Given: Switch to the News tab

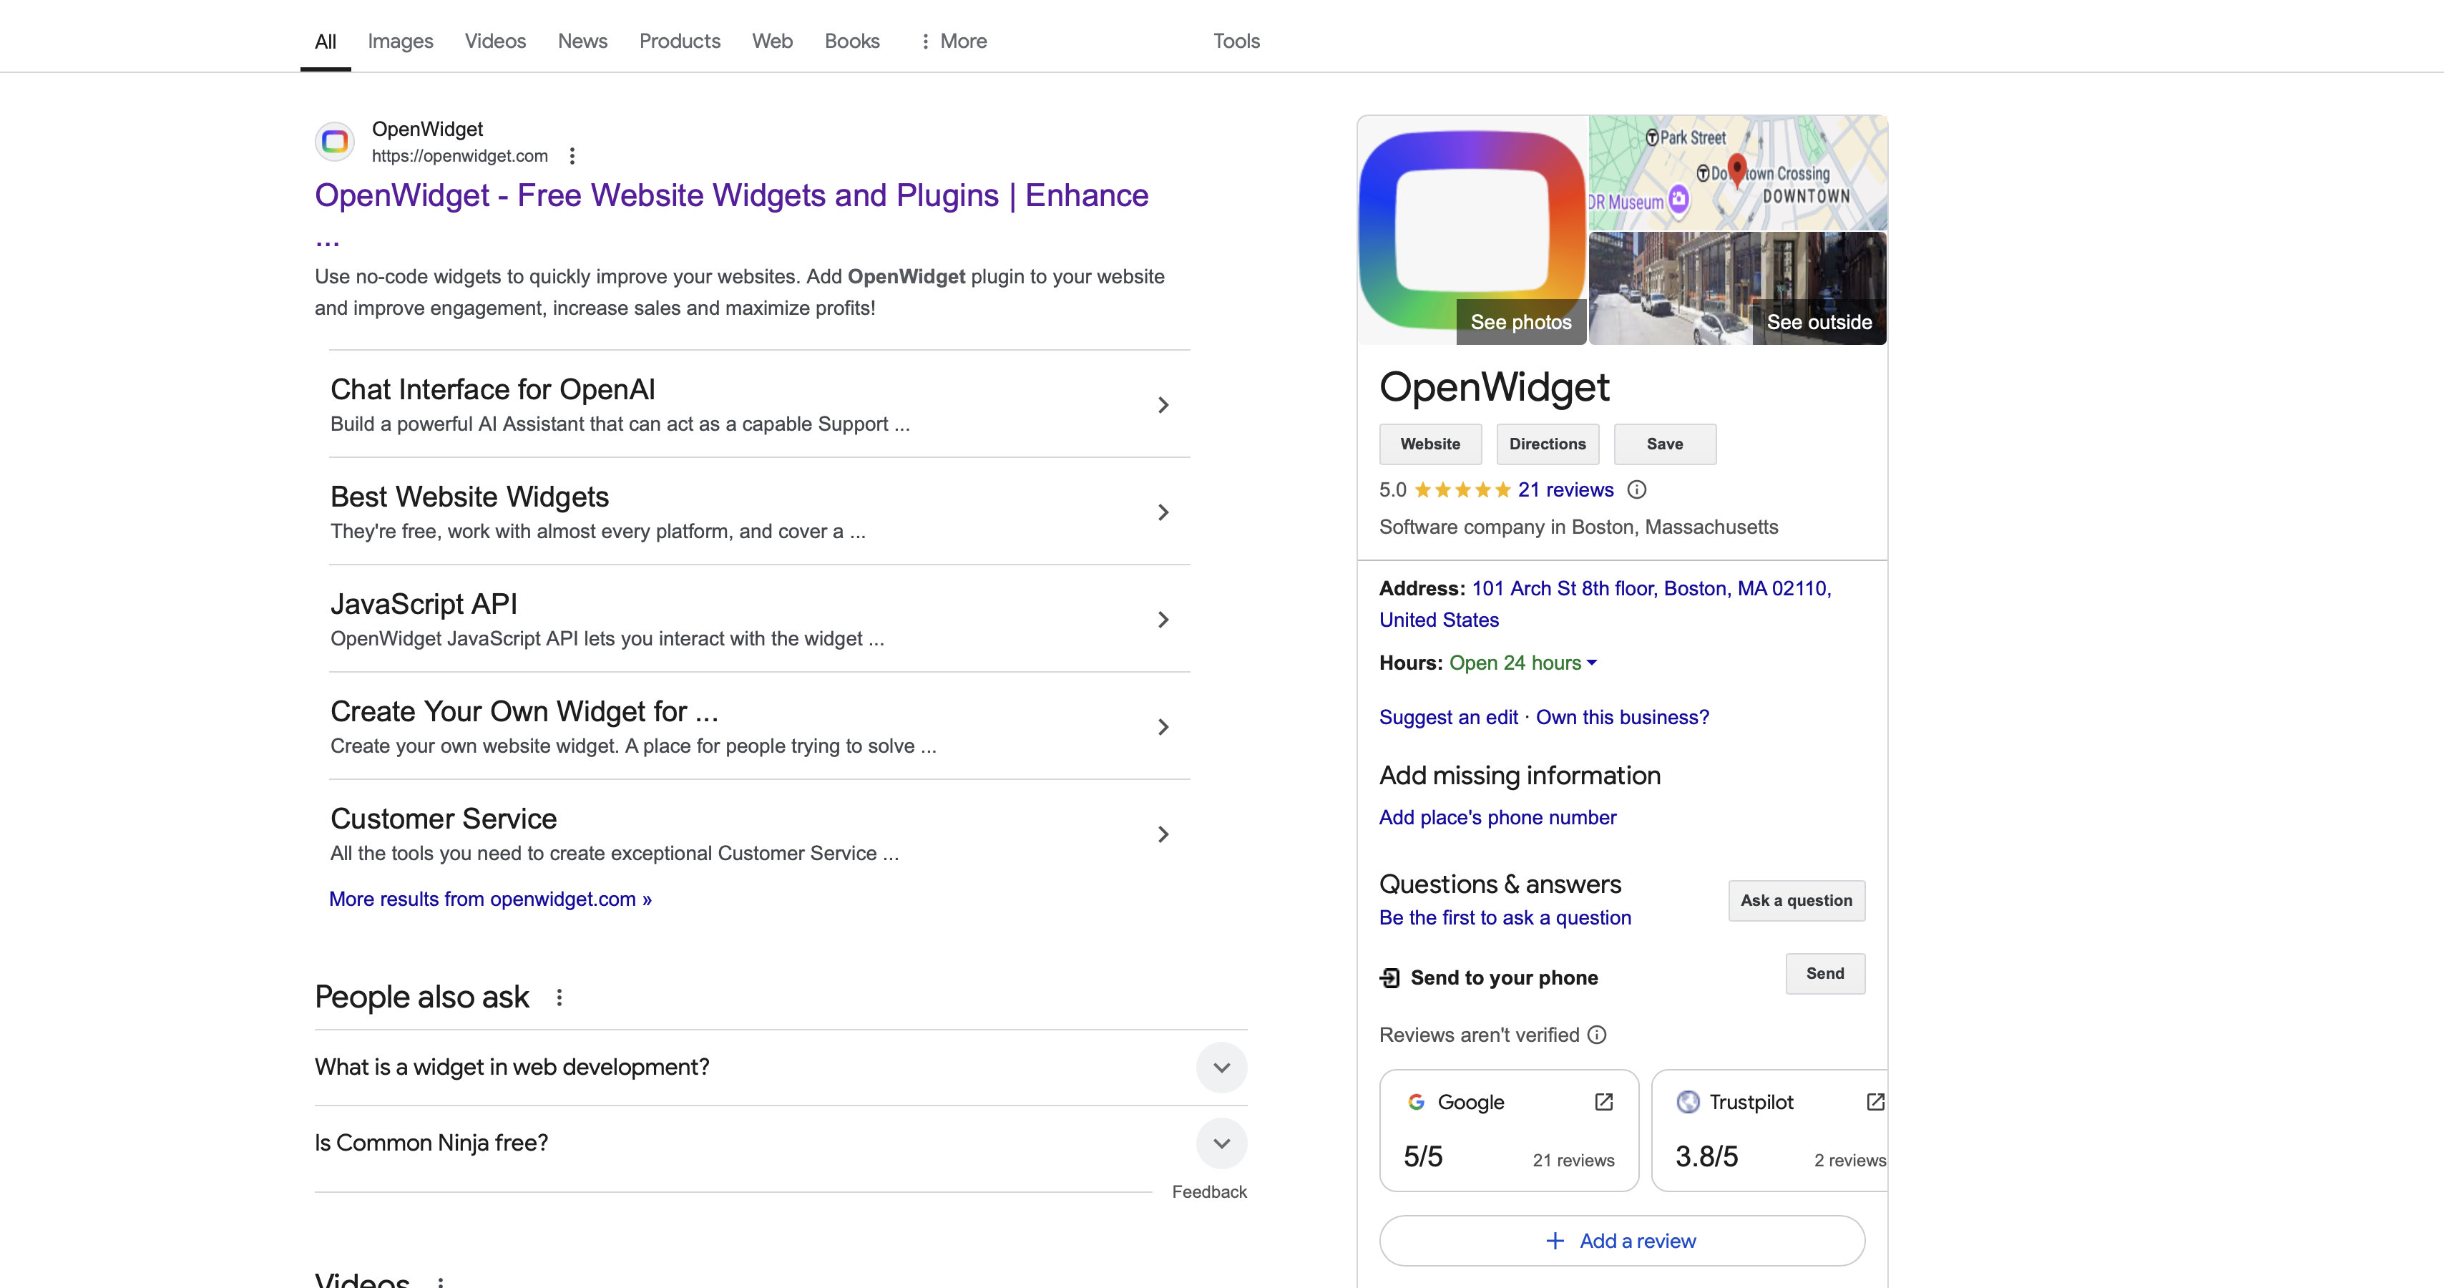Looking at the screenshot, I should coord(582,41).
